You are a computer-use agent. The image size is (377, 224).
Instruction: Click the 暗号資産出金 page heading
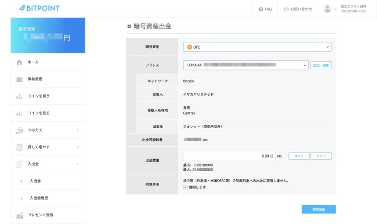pyautogui.click(x=153, y=26)
